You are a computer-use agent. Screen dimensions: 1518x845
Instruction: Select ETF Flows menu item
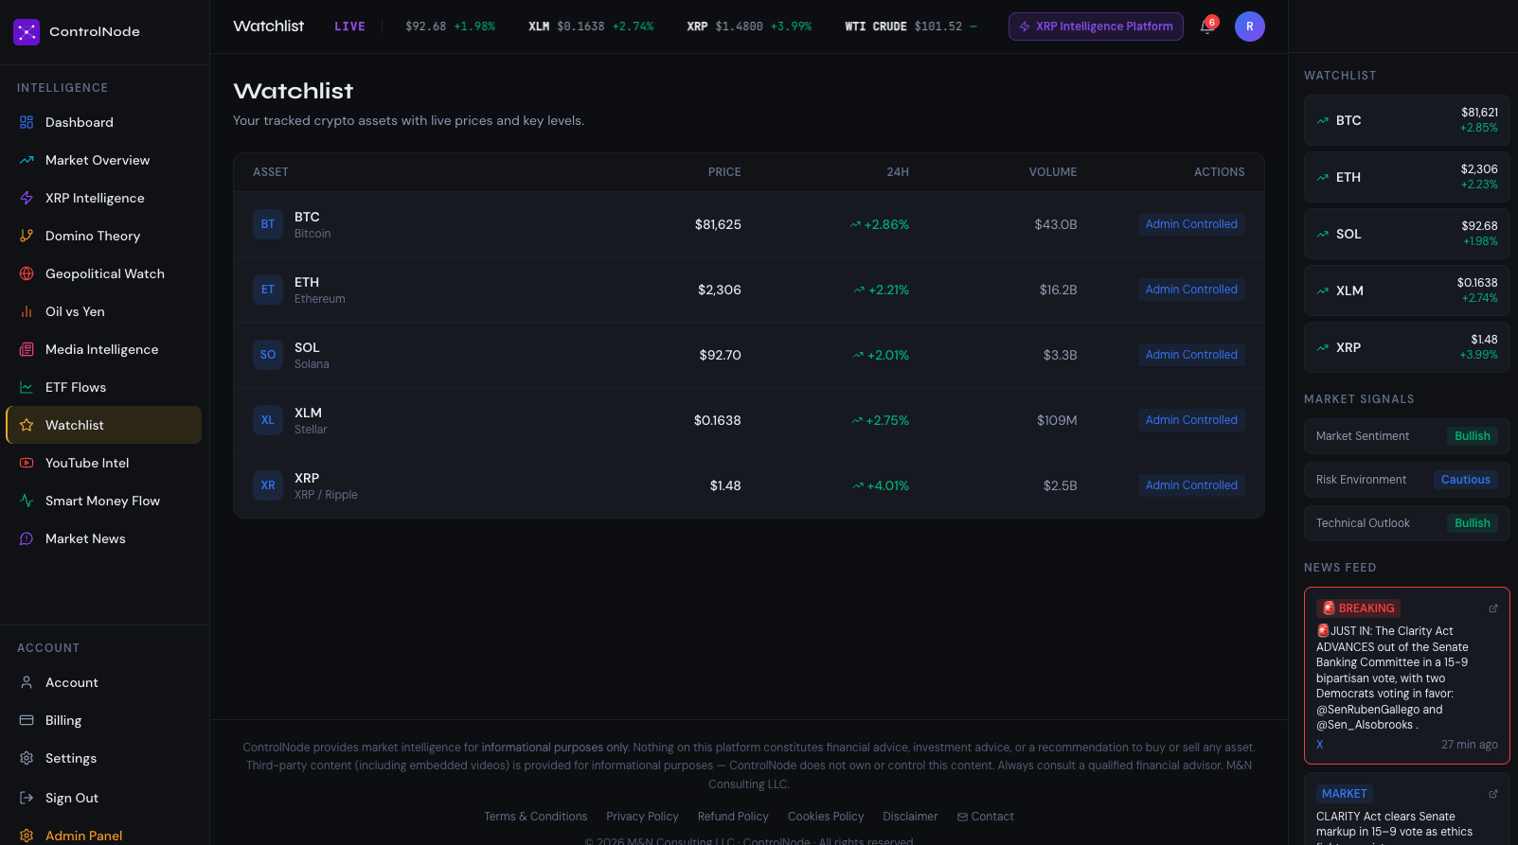tap(104, 387)
